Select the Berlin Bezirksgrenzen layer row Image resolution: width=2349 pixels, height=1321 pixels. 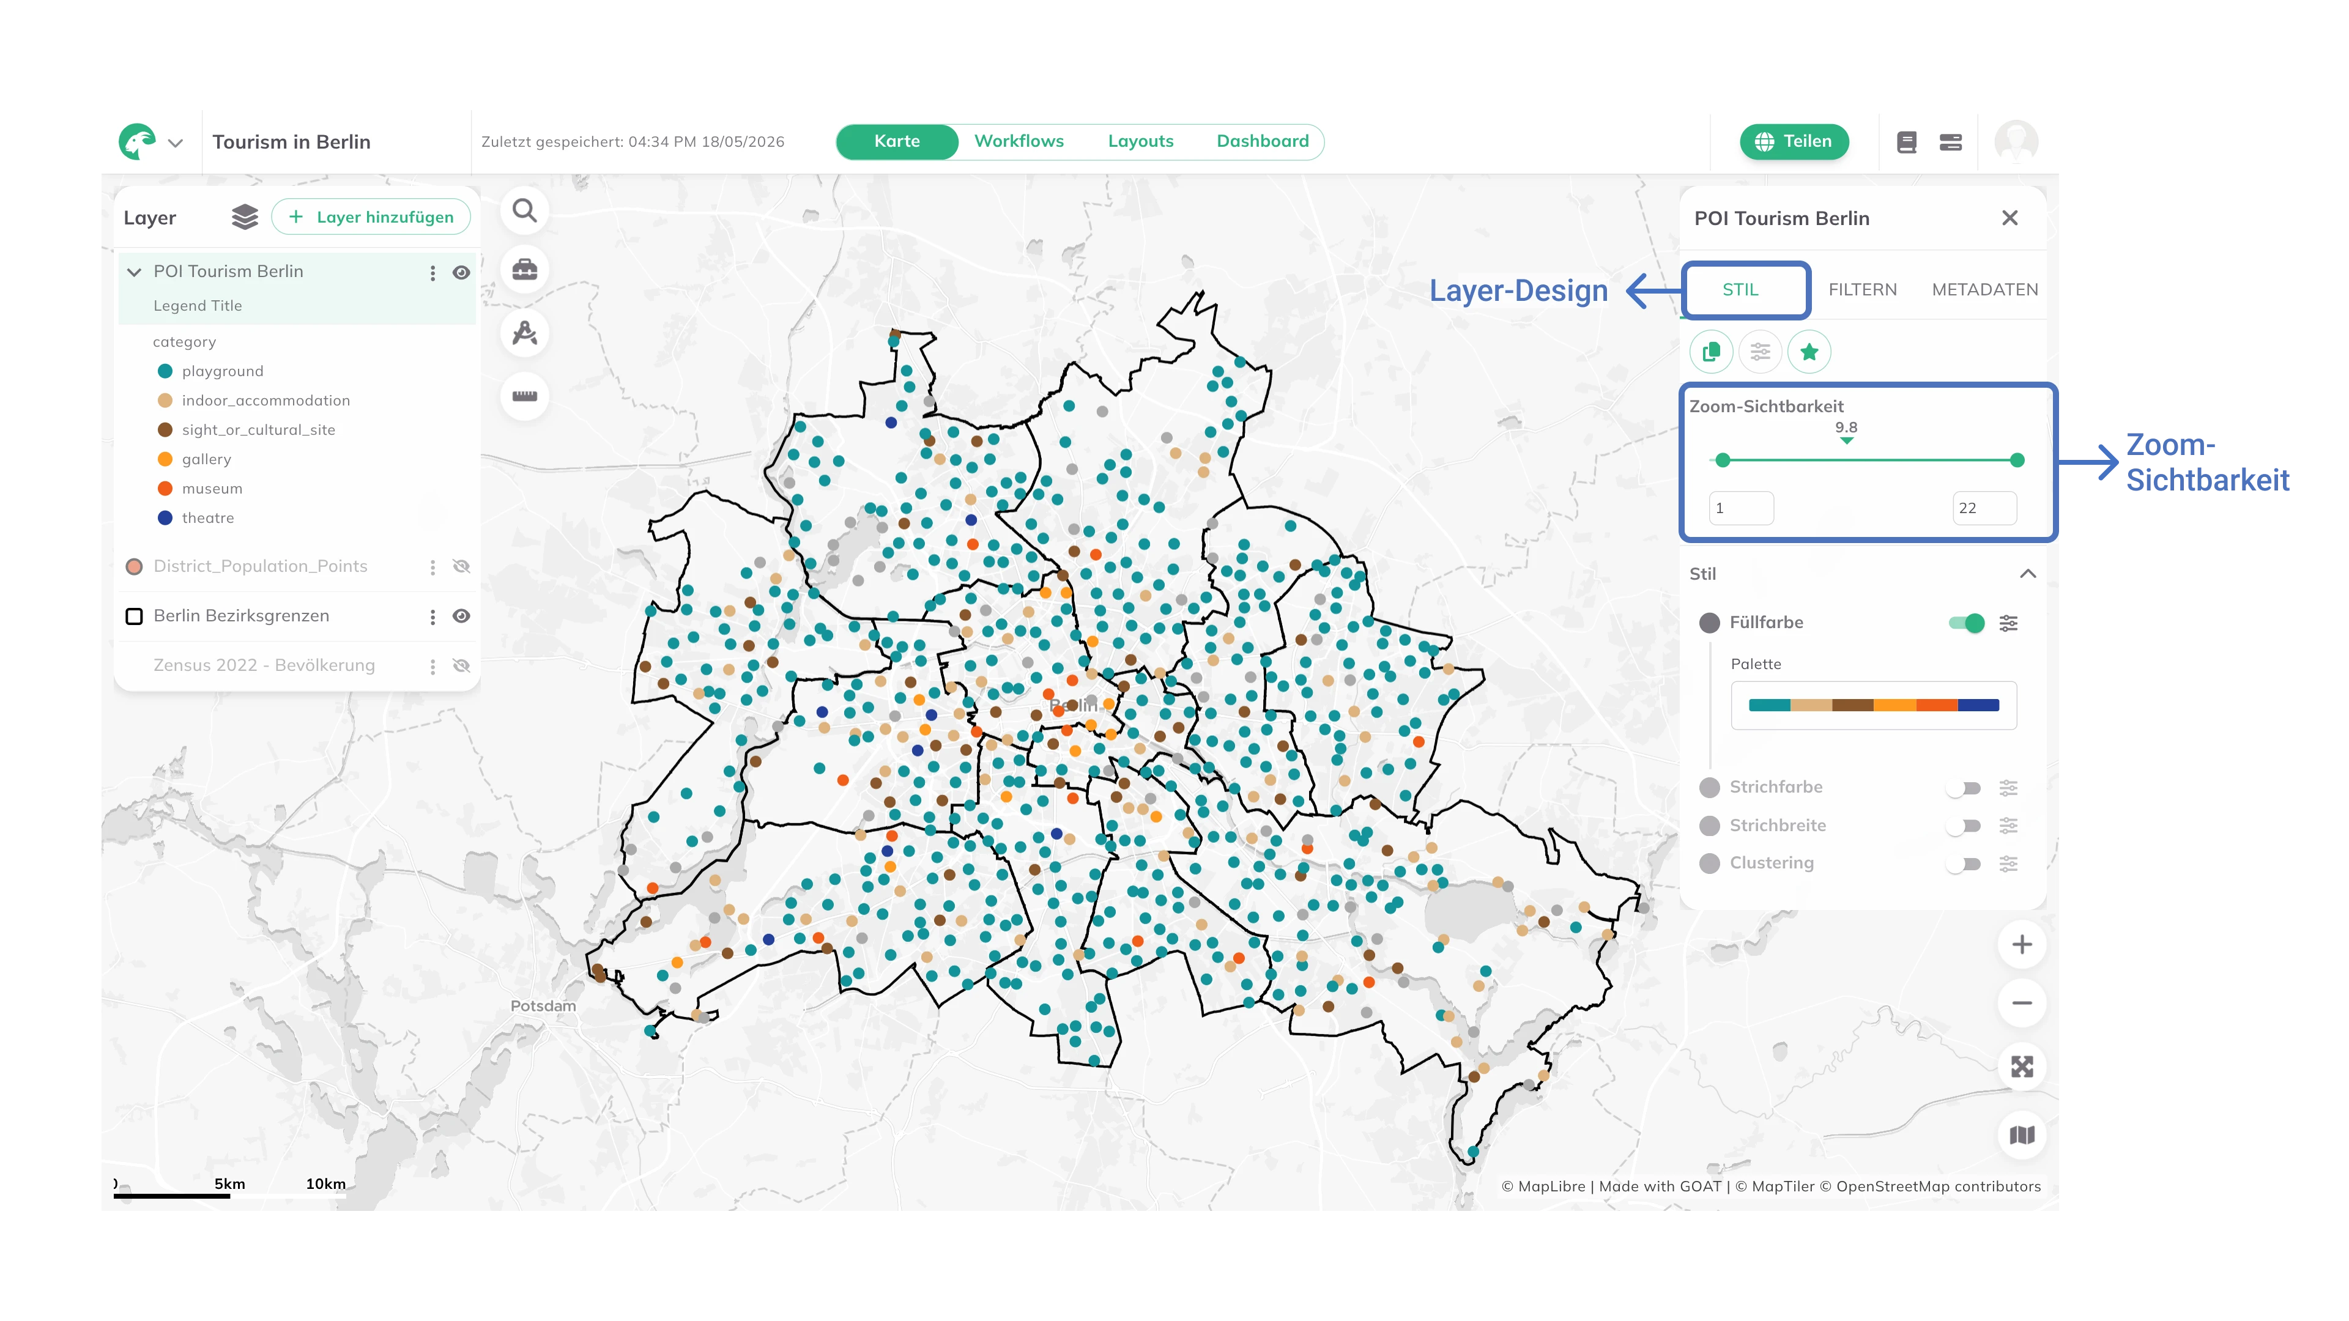point(296,616)
